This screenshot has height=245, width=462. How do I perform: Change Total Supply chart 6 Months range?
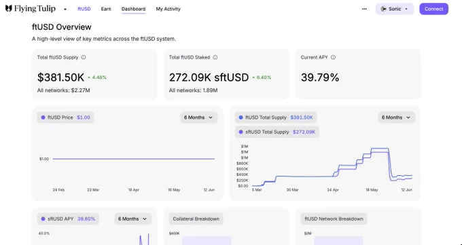tap(396, 117)
